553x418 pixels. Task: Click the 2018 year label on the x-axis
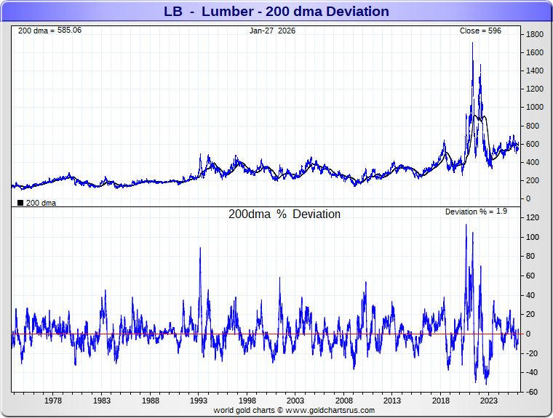(x=441, y=401)
